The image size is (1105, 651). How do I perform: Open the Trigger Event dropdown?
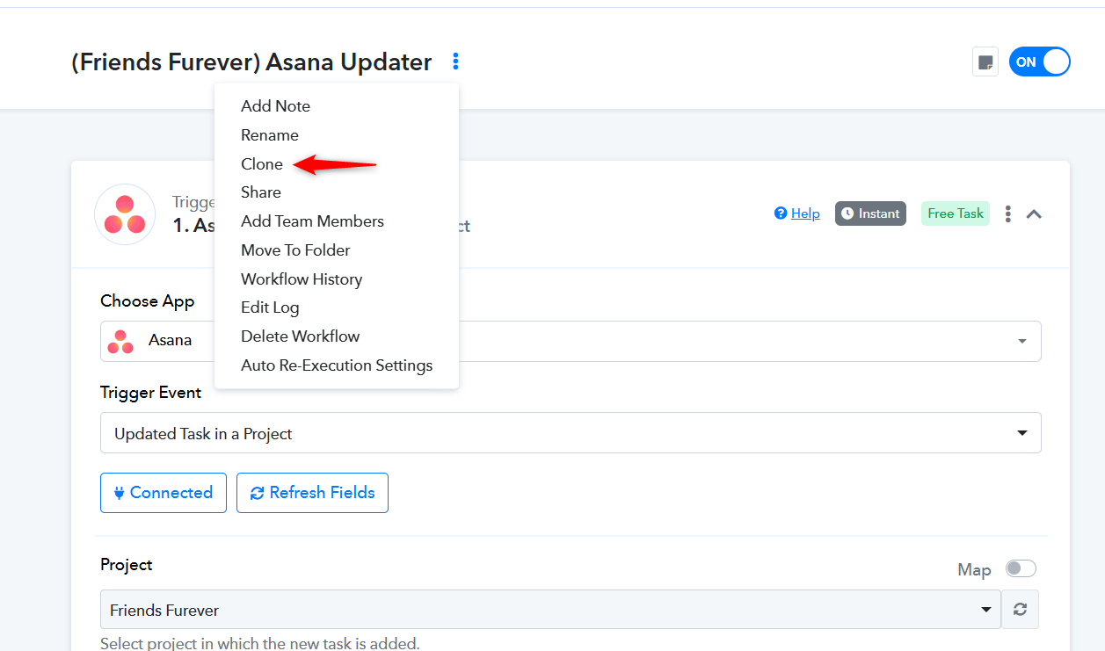[571, 433]
